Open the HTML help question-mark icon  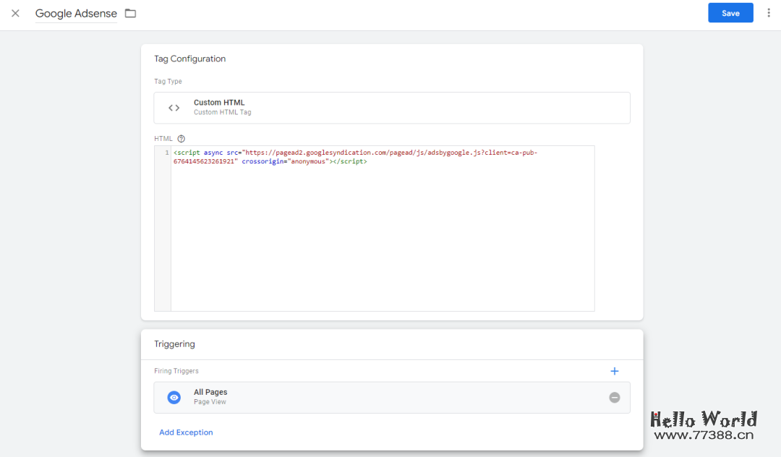coord(180,138)
